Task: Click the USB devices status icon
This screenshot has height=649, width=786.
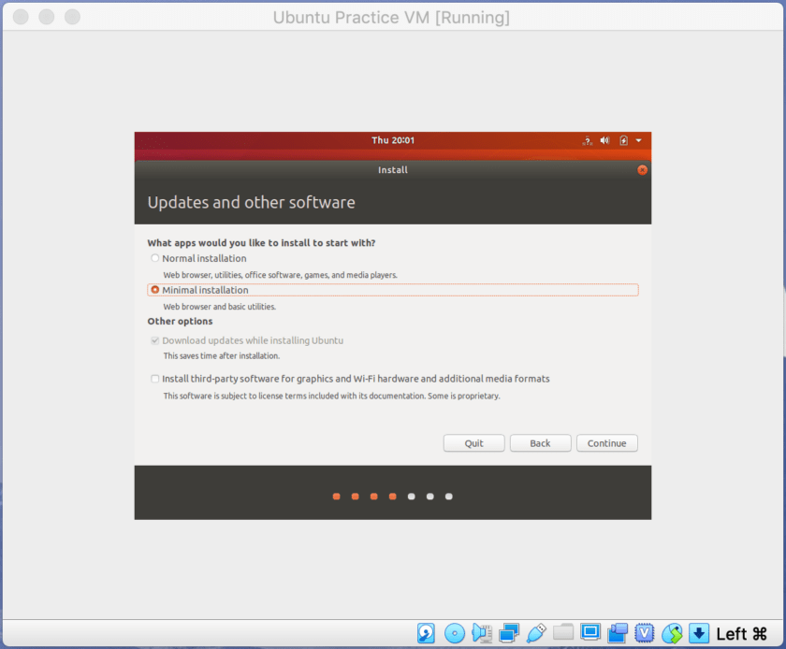Action: (536, 633)
